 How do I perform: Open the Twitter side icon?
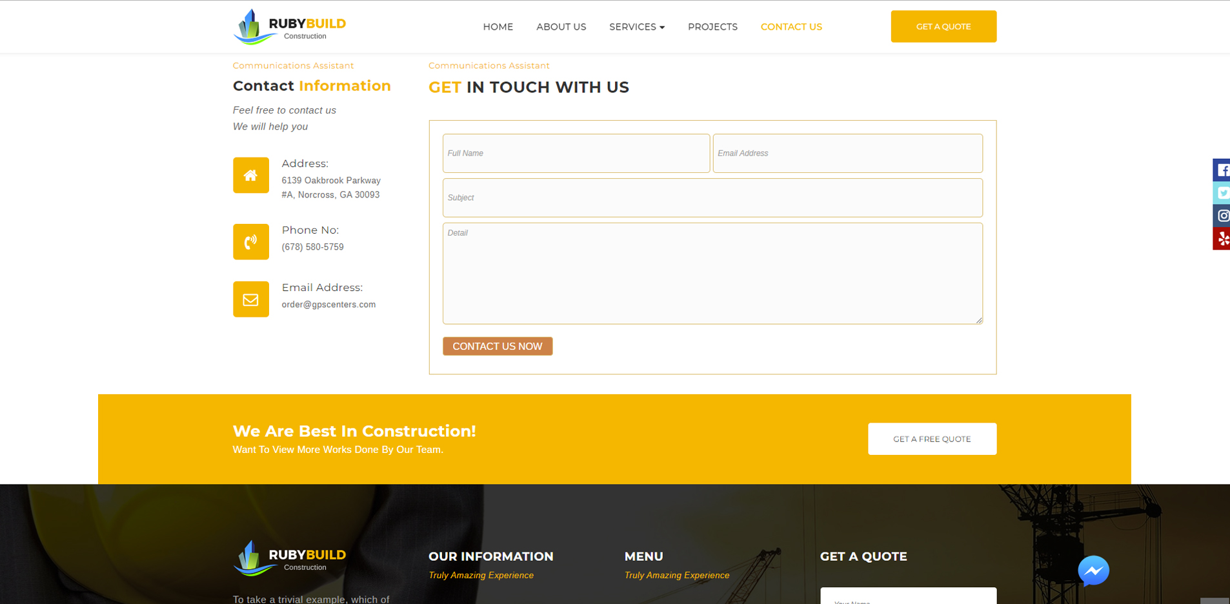1222,193
